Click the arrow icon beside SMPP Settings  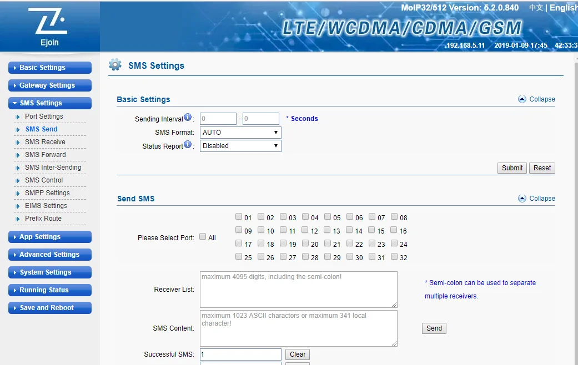point(18,194)
